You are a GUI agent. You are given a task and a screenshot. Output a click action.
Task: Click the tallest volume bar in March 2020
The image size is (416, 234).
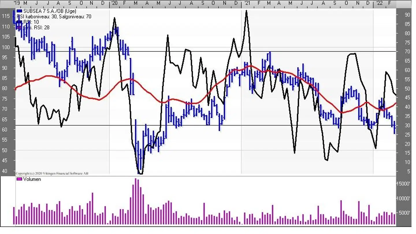[x=136, y=201]
